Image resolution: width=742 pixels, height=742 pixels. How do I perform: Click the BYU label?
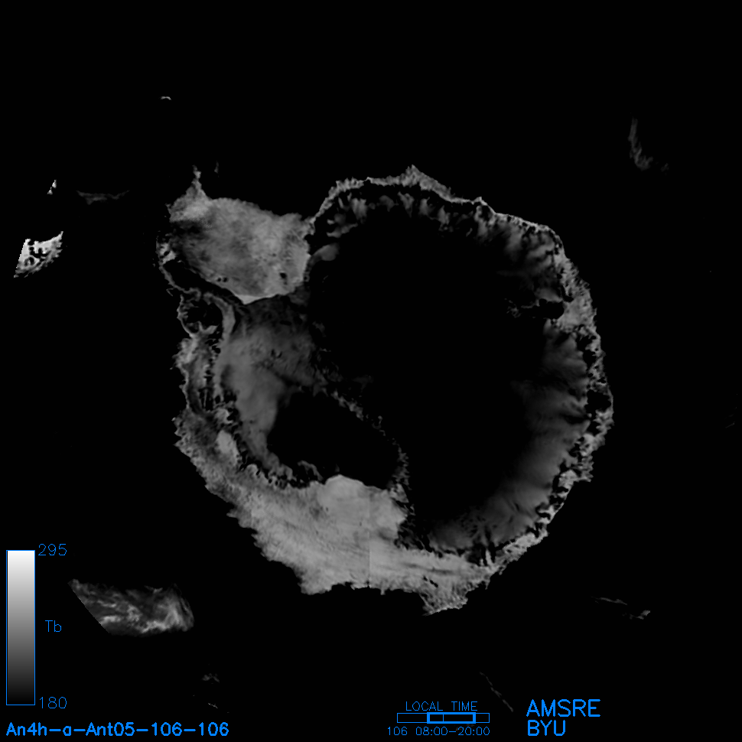click(x=546, y=728)
